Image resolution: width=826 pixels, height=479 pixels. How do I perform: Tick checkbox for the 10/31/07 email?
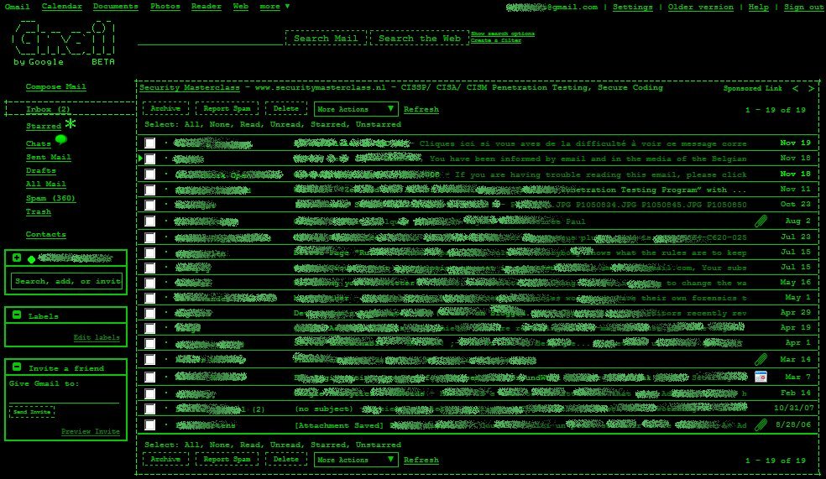[x=150, y=409]
